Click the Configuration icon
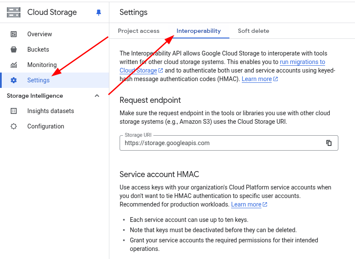Viewport: 355px width, 259px height. tap(14, 126)
